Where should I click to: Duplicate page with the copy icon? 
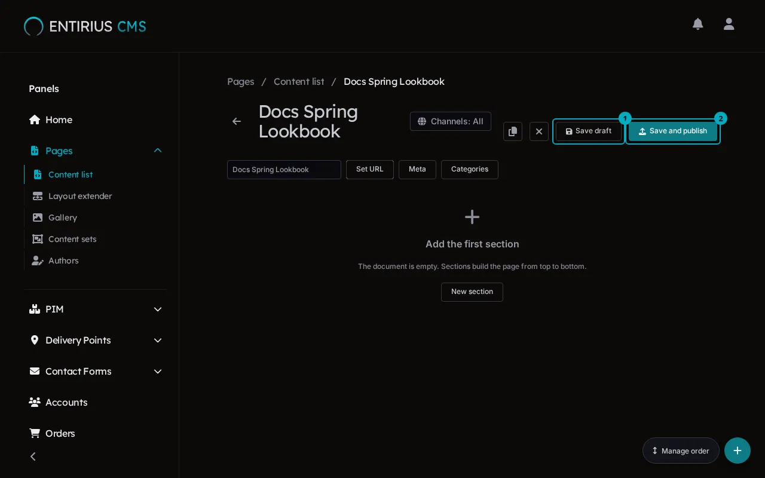(513, 131)
